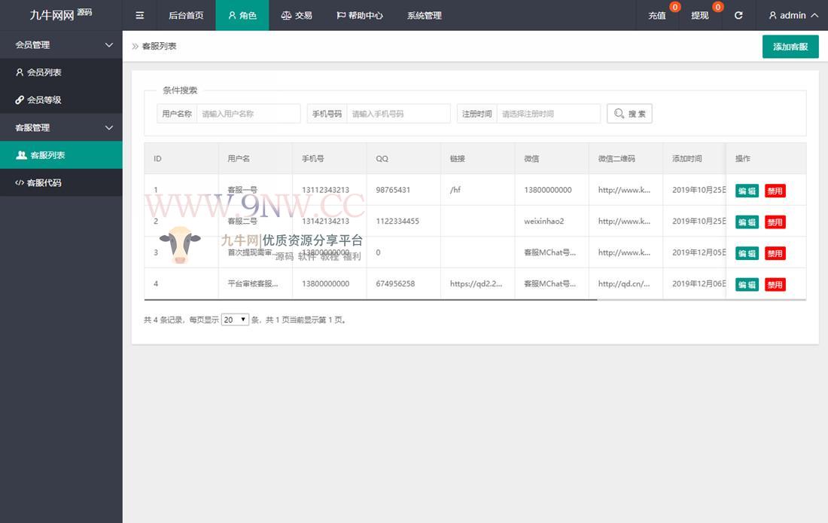
Task: Go to 客服代码 in sidebar
Action: point(61,182)
